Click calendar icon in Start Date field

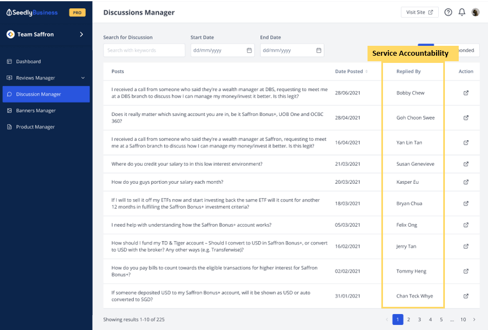[x=249, y=50]
